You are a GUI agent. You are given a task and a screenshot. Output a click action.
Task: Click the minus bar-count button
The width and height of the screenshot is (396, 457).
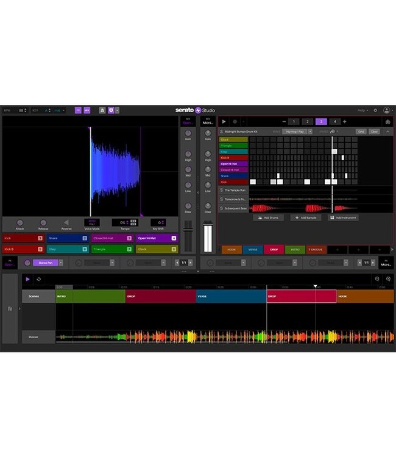point(284,121)
